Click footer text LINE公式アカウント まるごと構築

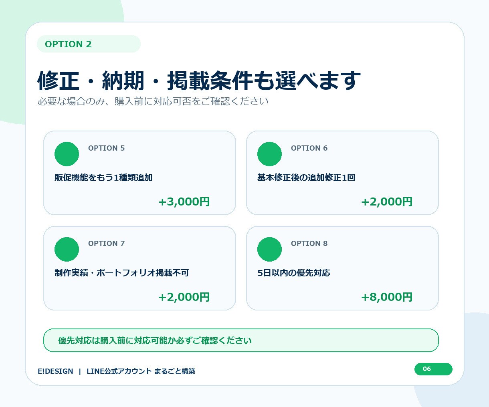pos(141,371)
